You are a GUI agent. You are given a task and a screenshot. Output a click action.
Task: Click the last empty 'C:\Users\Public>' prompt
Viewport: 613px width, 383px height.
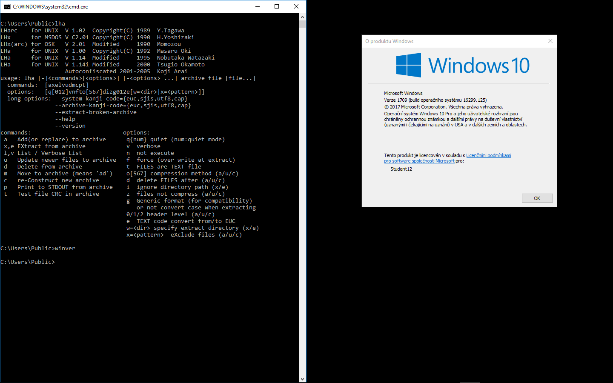28,262
